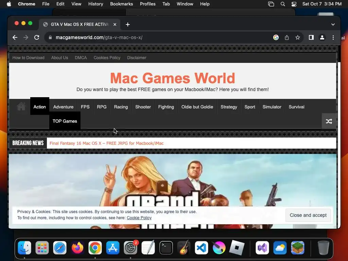Open the Chrome History menu
348x261 pixels.
pos(95,4)
